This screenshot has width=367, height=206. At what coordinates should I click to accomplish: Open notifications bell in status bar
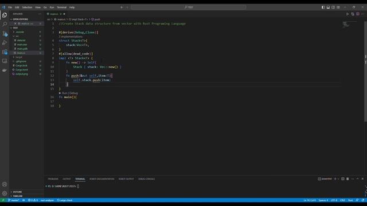coord(363,200)
